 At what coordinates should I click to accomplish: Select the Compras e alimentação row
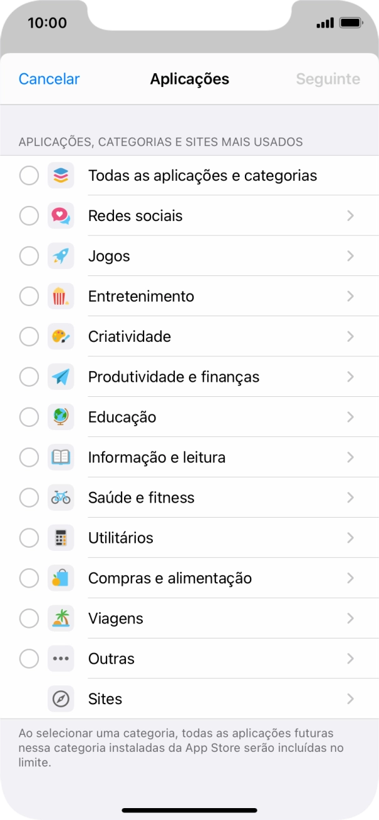tap(188, 577)
